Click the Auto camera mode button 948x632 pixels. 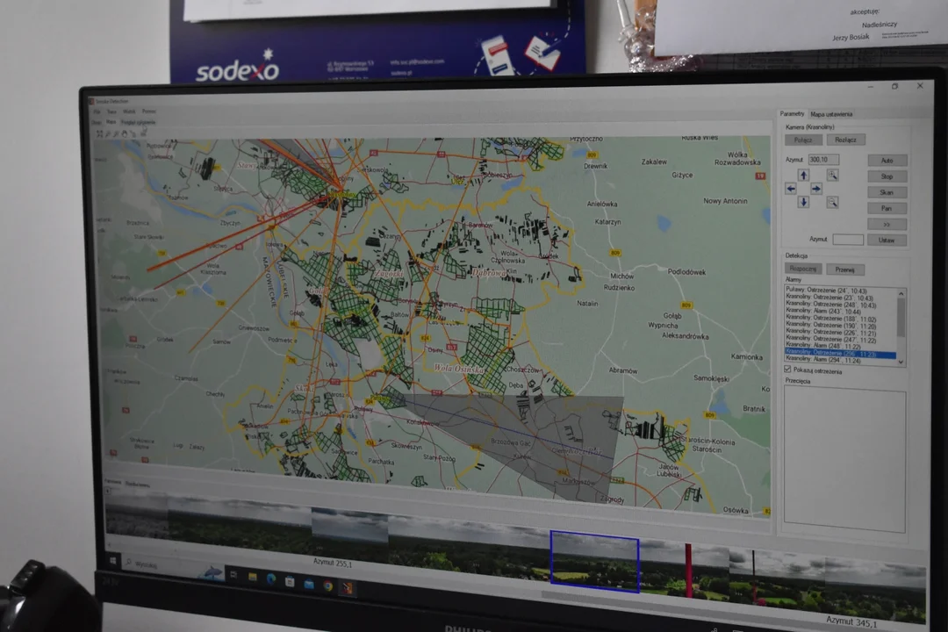pos(887,161)
